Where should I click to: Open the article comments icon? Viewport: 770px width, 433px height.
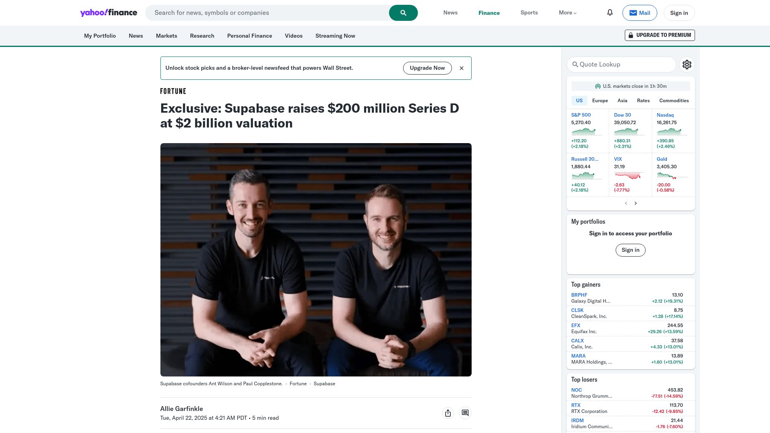coord(465,413)
